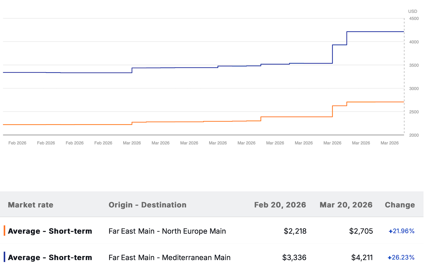The image size is (429, 272).
Task: Click the 2000 y-axis label
Action: tap(414, 135)
